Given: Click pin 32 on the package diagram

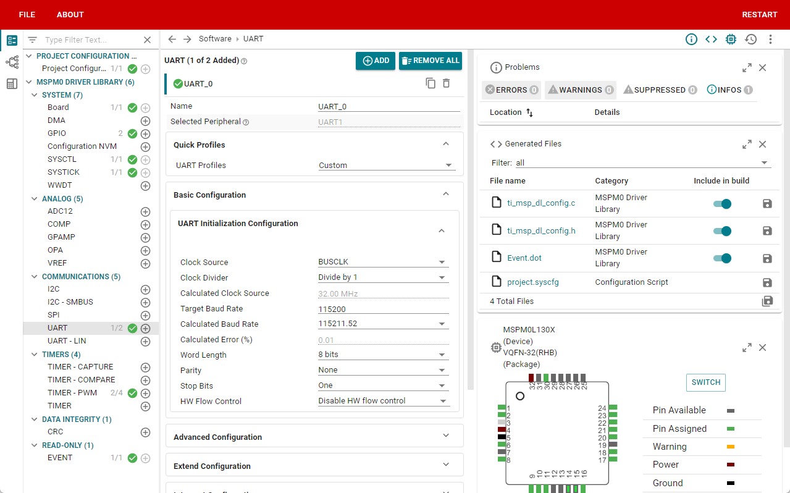Looking at the screenshot, I should click(531, 377).
